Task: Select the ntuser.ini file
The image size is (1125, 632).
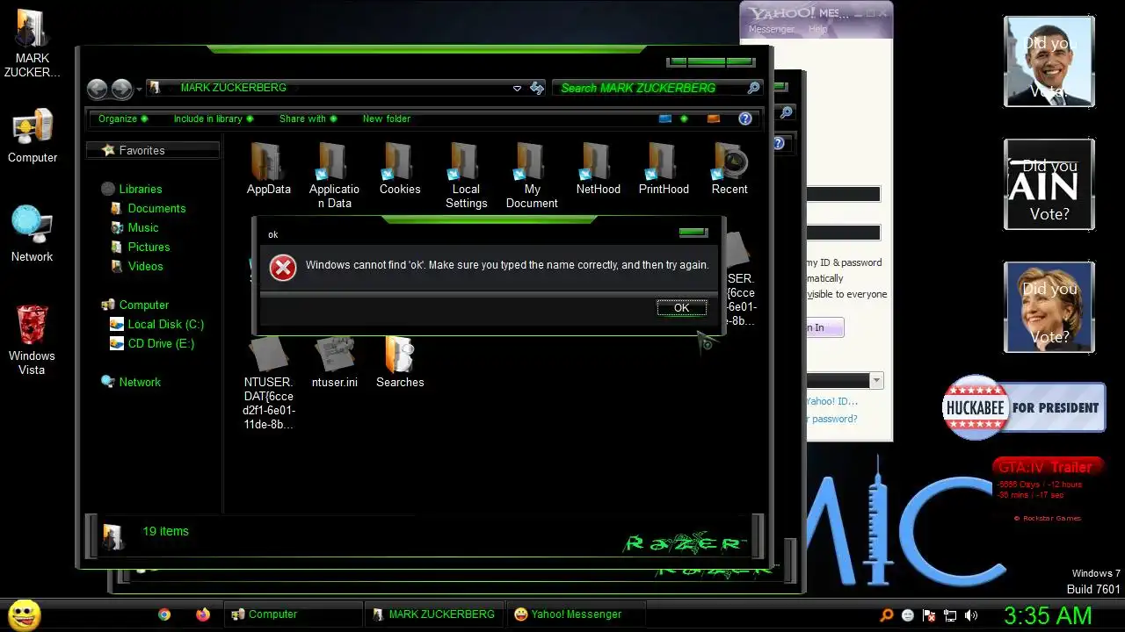Action: (x=334, y=363)
